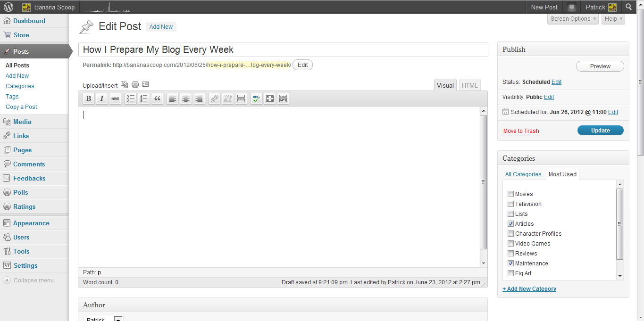This screenshot has width=644, height=321.
Task: Enter fullscreen editing mode
Action: tap(270, 99)
